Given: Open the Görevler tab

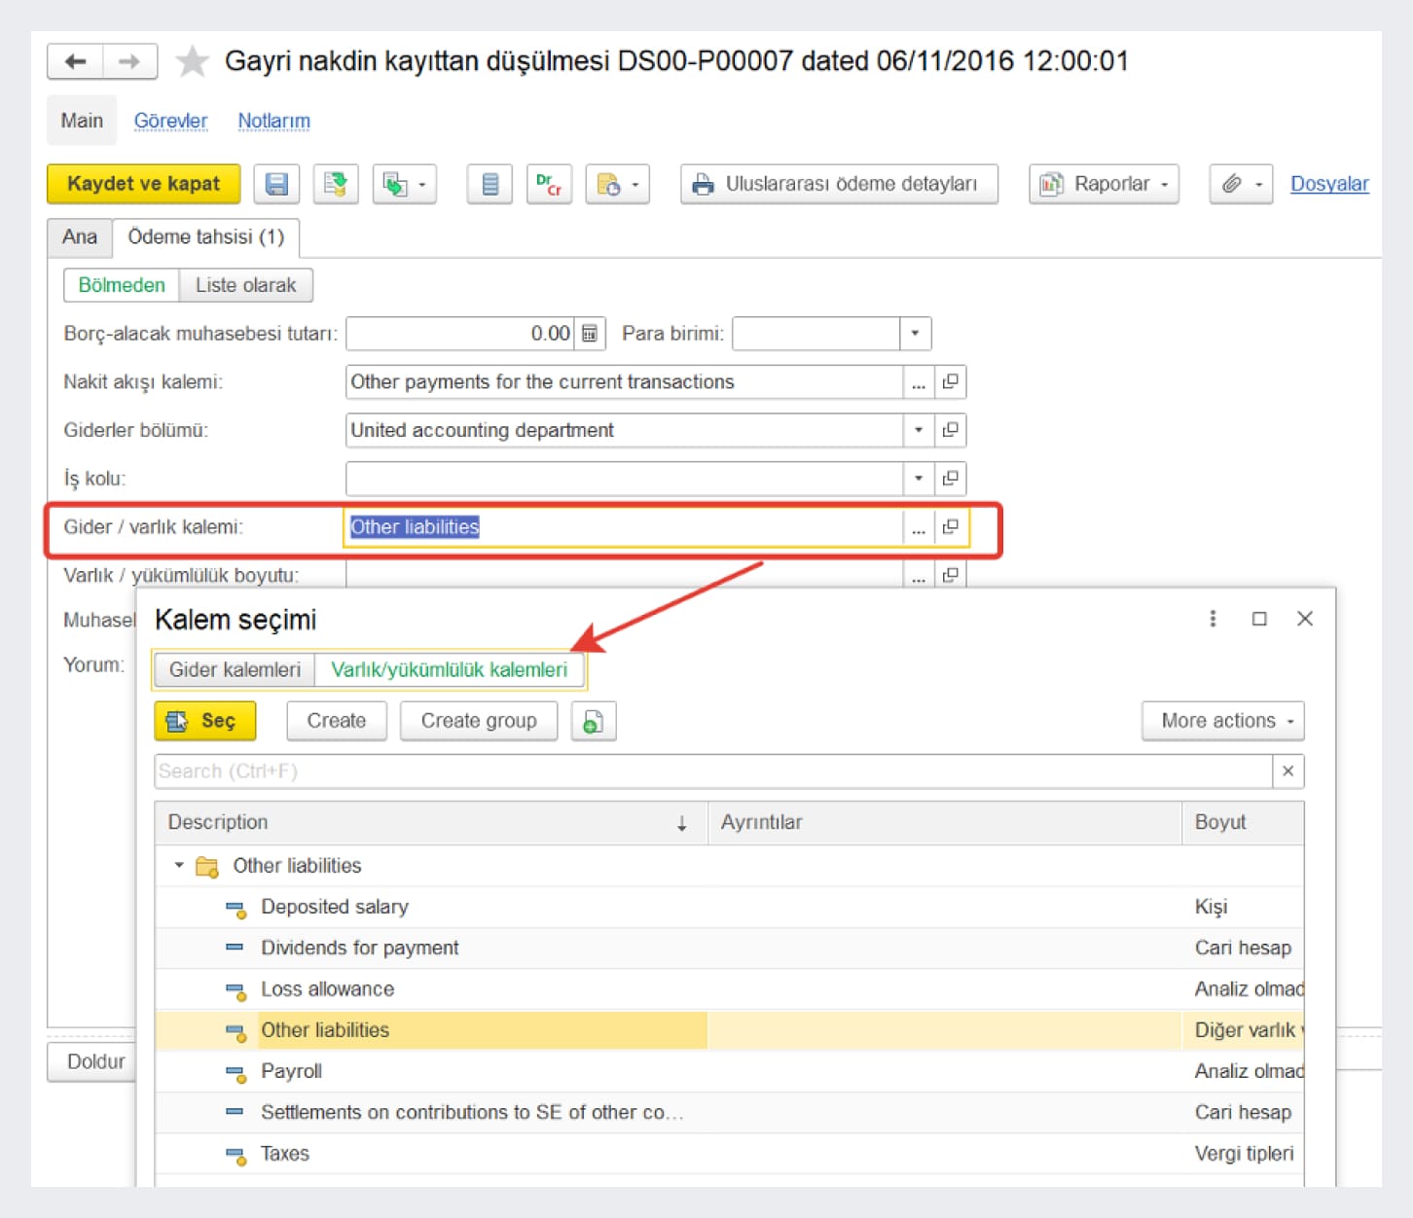Looking at the screenshot, I should coord(170,121).
